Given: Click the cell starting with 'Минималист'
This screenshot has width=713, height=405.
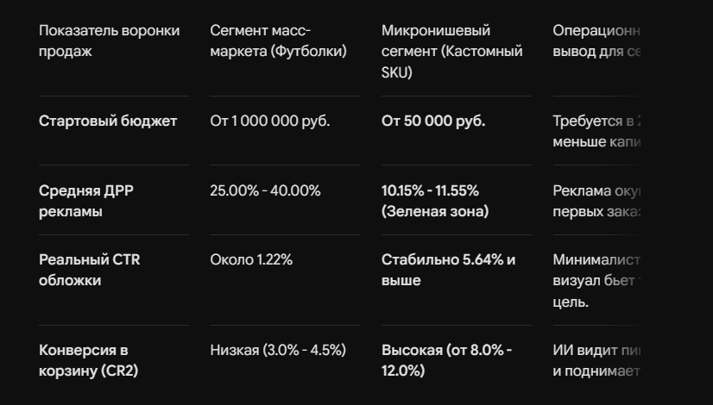Looking at the screenshot, I should [596, 281].
